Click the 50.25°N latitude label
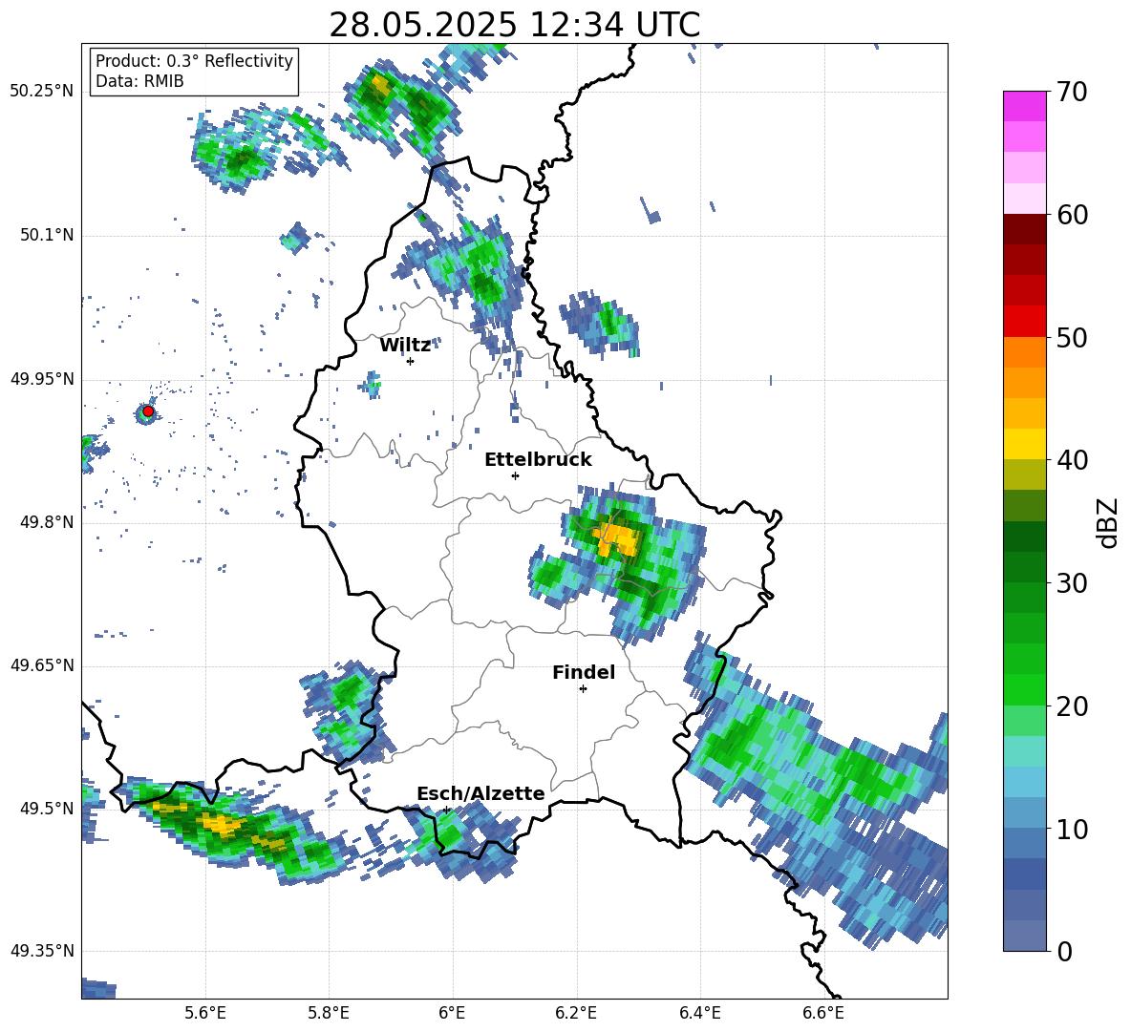The image size is (1131, 1032). 42,91
